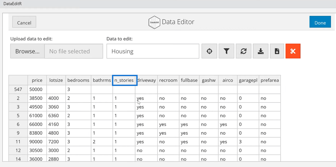This screenshot has height=167, width=336.
Task: Select the garagepl column header
Action: point(248,80)
